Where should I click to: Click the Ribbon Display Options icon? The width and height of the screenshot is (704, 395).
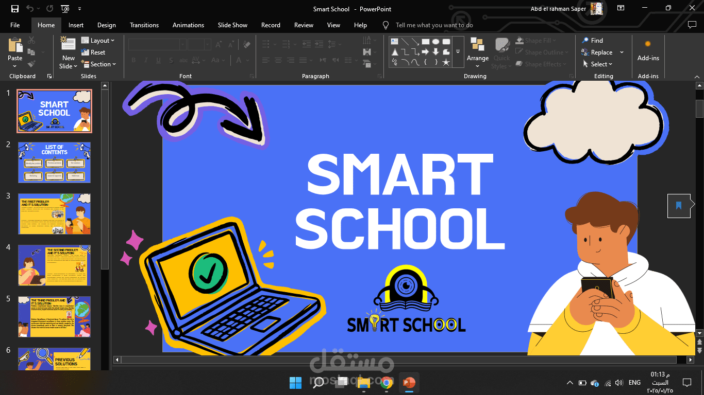click(621, 8)
